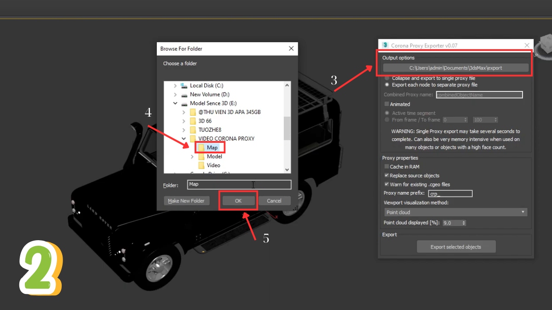Select the Map folder icon

202,147
